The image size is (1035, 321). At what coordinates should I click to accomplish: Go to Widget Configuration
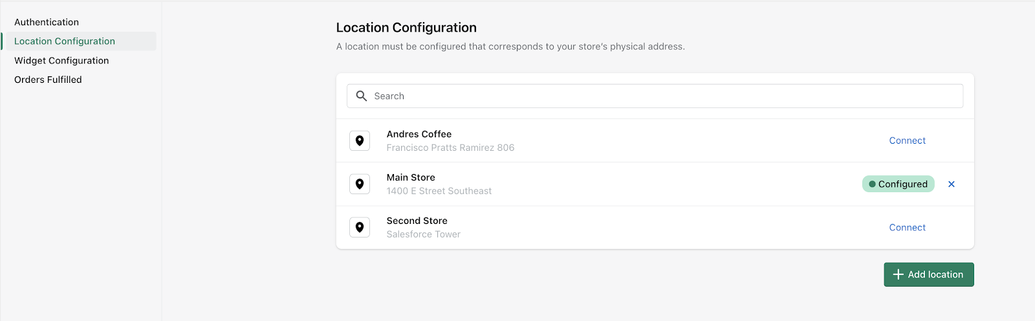point(61,60)
